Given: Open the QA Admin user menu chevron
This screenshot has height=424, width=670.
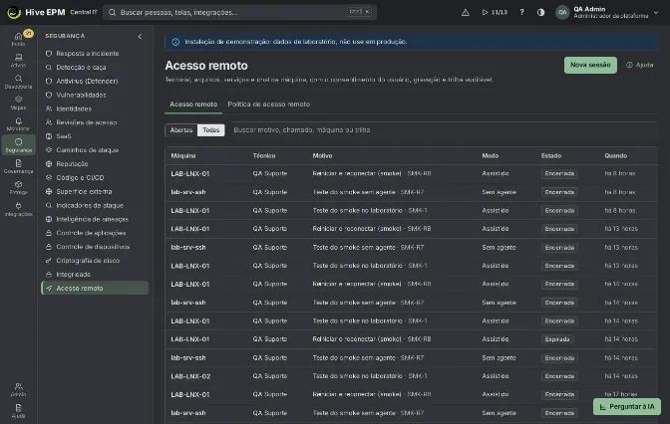Looking at the screenshot, I should click(656, 12).
